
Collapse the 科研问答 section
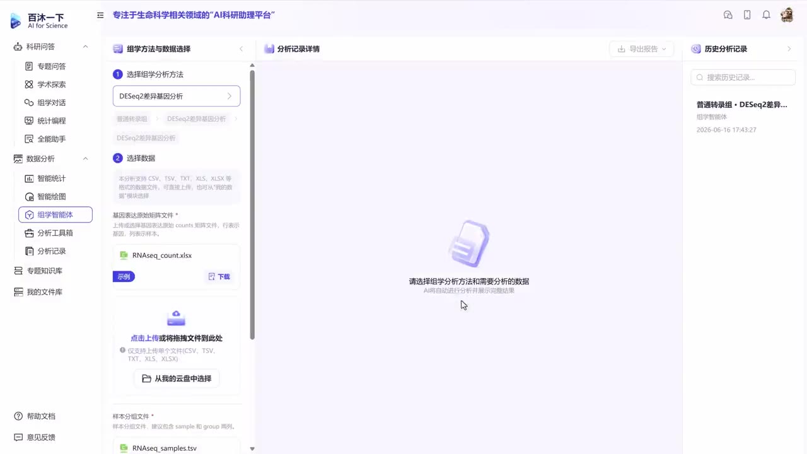(86, 47)
